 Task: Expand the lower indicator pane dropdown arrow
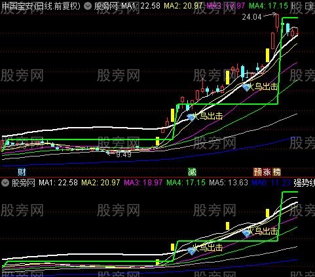[x=5, y=183]
